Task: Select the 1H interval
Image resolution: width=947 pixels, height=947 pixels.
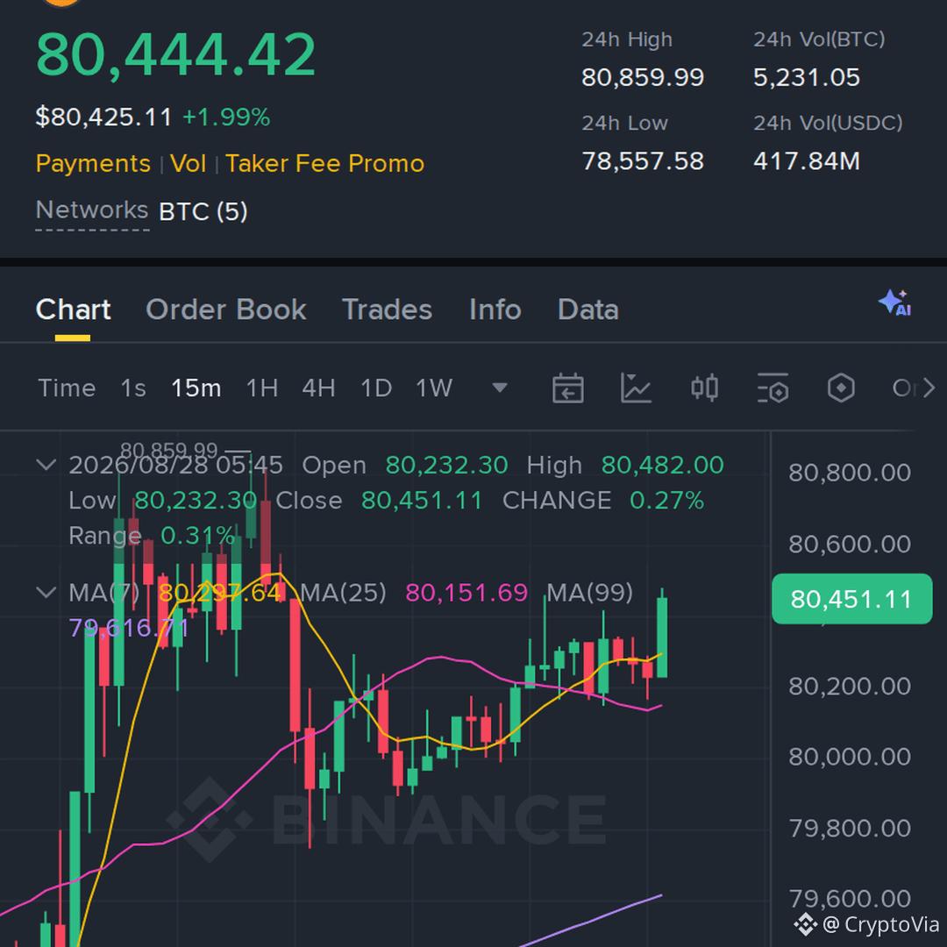Action: pos(262,388)
